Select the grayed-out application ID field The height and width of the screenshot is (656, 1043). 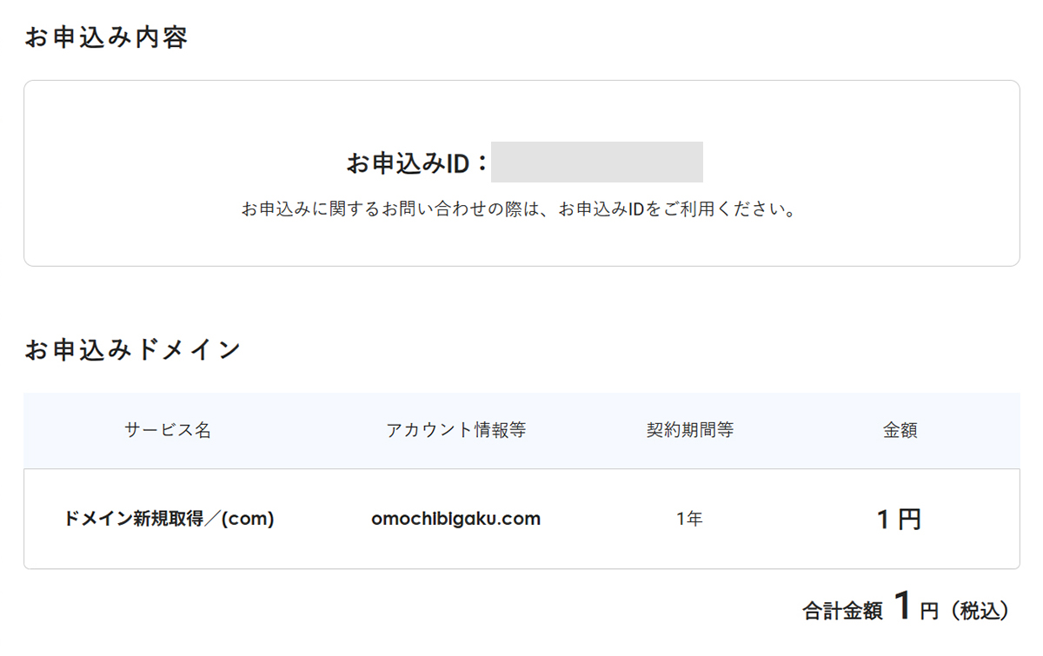click(596, 162)
